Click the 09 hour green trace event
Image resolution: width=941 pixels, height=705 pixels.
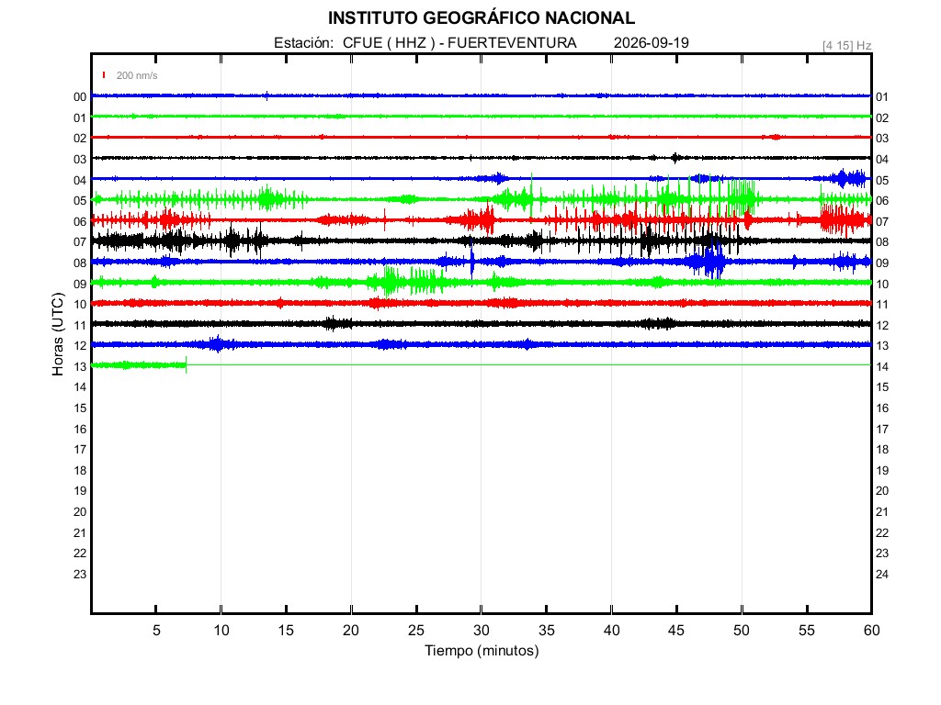click(407, 281)
